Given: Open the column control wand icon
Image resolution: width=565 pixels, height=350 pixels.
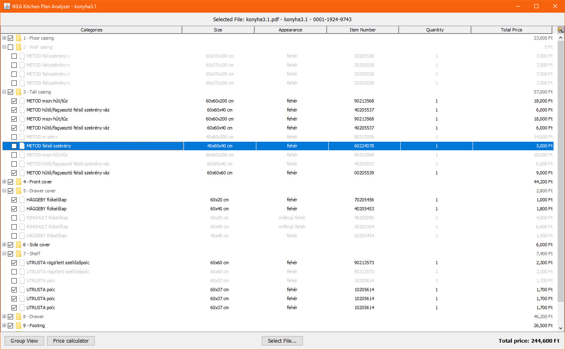Looking at the screenshot, I should (x=561, y=30).
